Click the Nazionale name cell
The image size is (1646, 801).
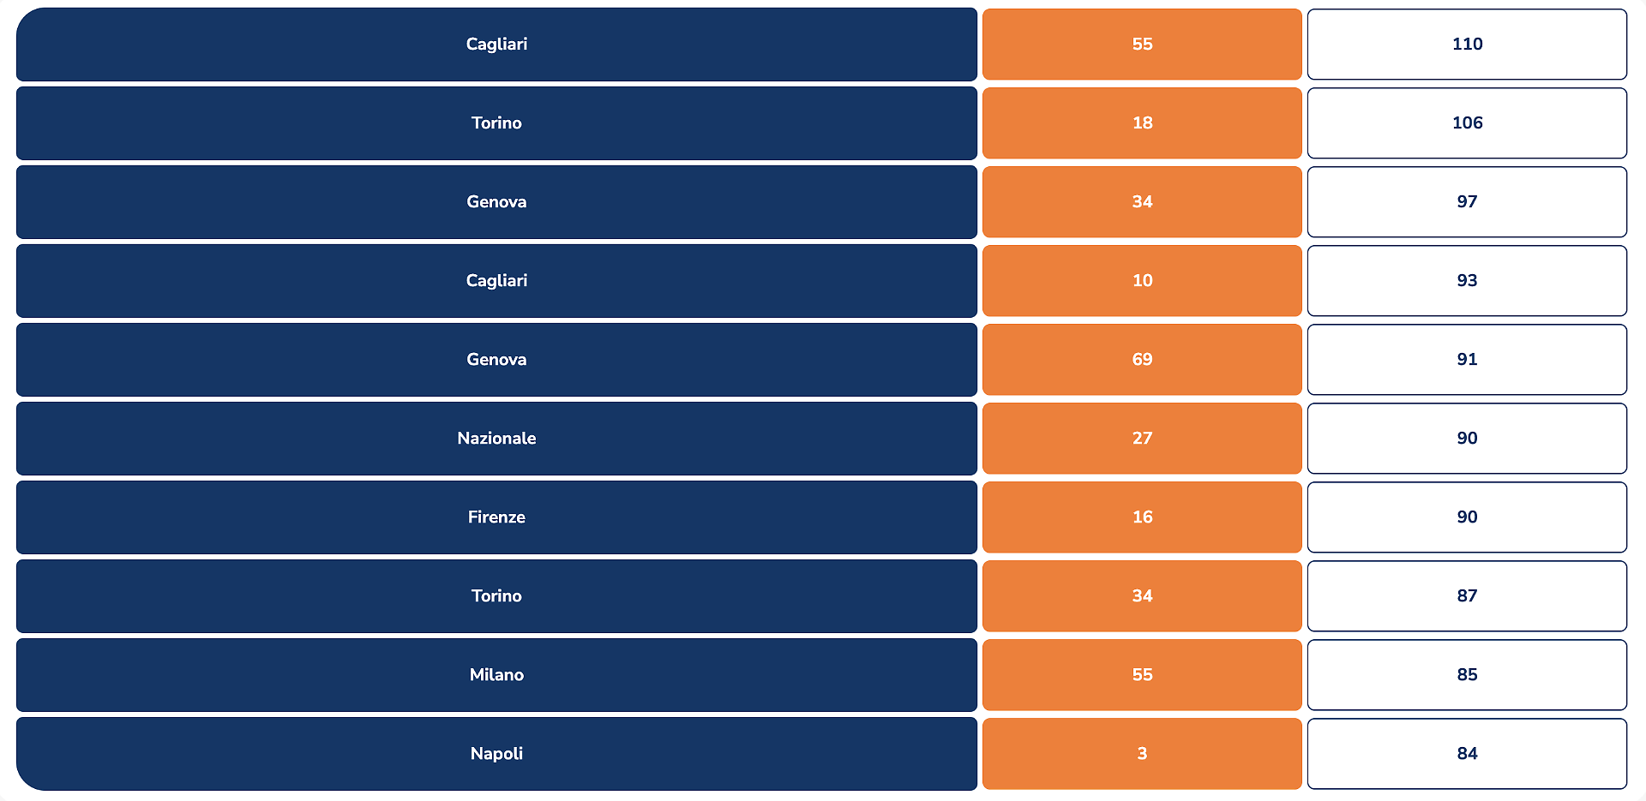[496, 439]
